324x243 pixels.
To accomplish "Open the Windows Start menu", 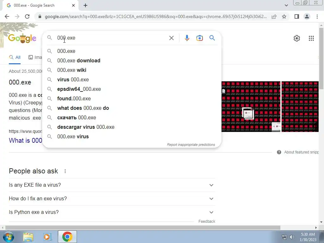I will (8, 237).
